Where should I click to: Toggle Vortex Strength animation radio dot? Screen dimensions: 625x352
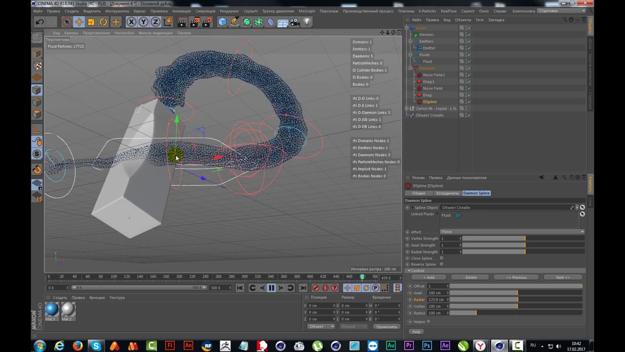coord(407,239)
